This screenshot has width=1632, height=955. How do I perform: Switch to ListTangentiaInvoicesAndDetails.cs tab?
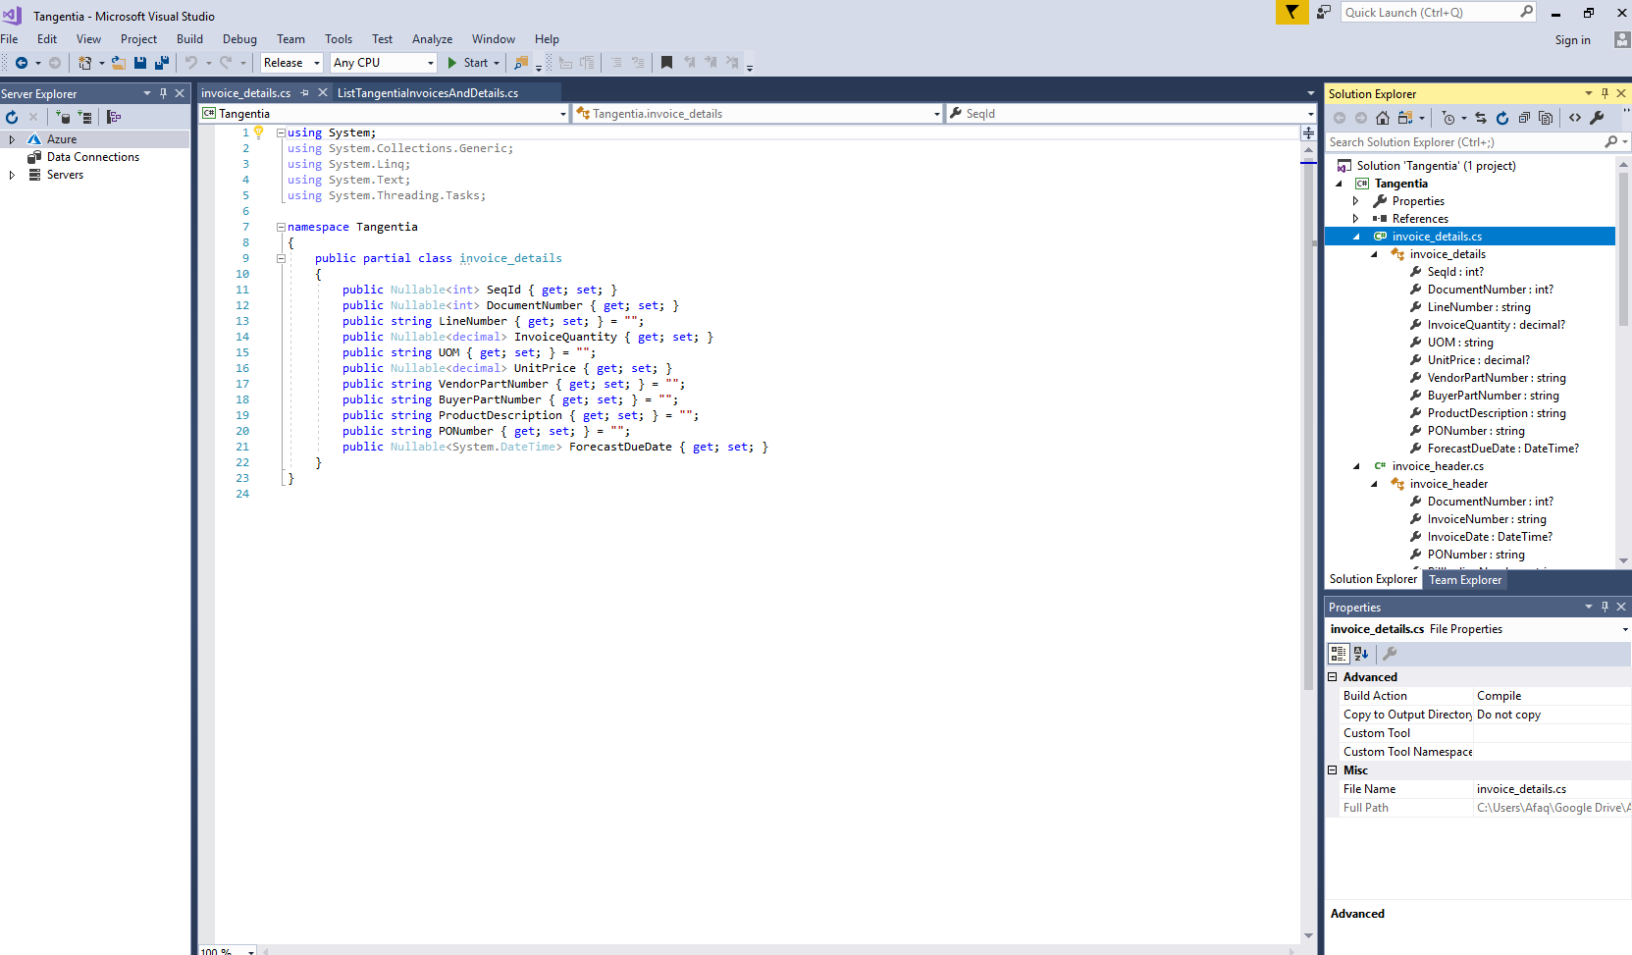pyautogui.click(x=428, y=93)
